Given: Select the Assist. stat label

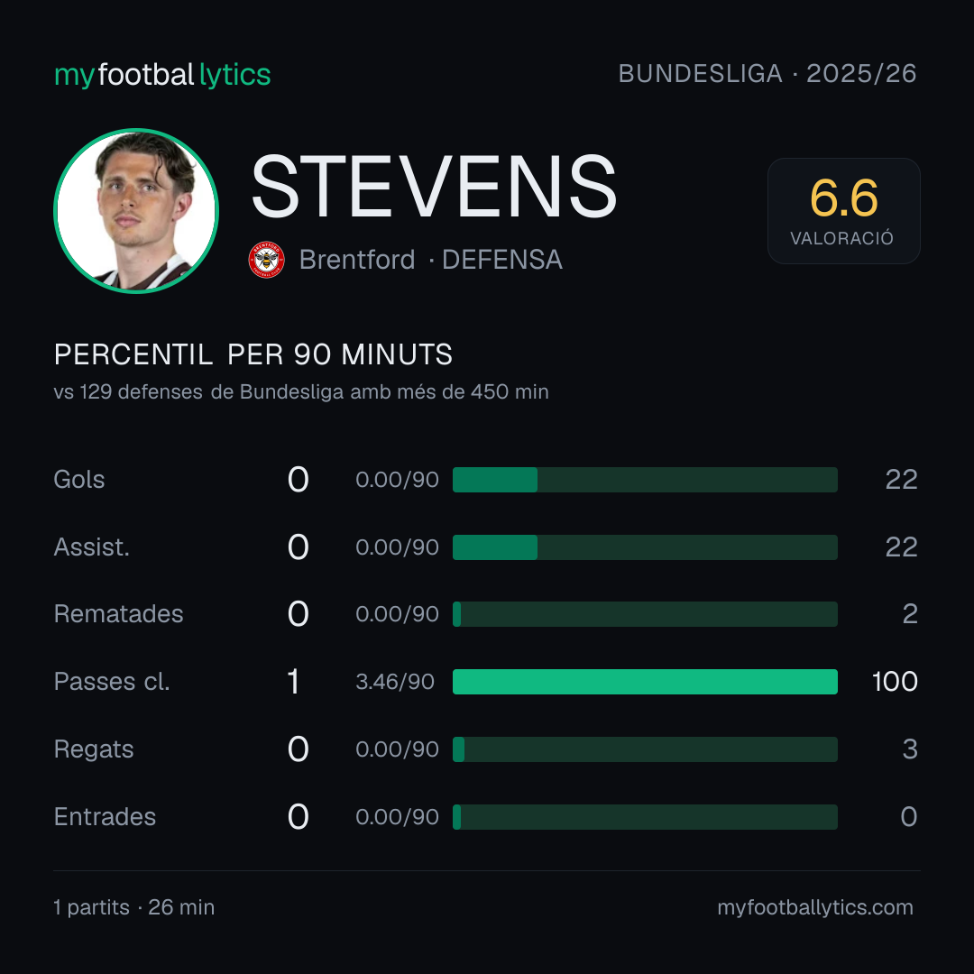Looking at the screenshot, I should tap(92, 547).
